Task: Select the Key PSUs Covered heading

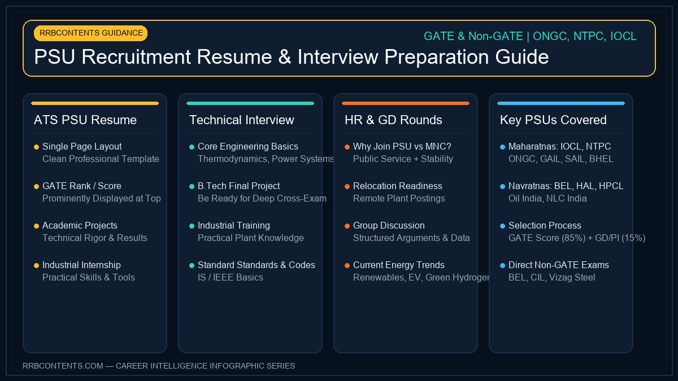Action: pos(553,120)
